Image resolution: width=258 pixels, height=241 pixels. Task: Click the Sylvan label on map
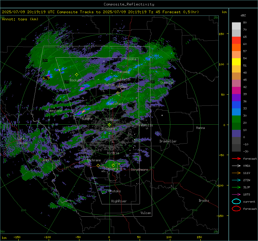[x=110, y=85]
